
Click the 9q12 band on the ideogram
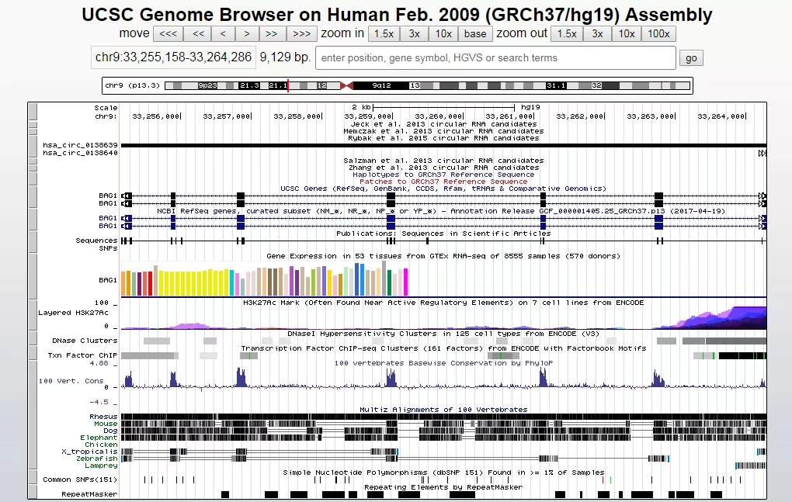coord(380,86)
